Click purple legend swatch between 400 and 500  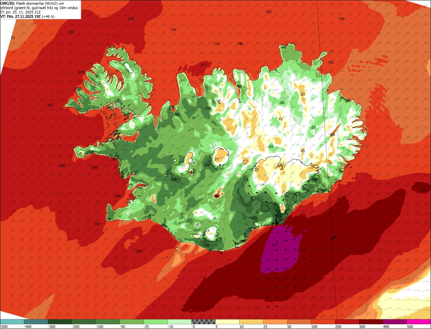[395, 322]
